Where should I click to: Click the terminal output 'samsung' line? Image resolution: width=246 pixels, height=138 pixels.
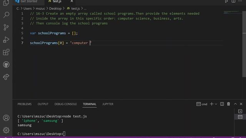25,125
